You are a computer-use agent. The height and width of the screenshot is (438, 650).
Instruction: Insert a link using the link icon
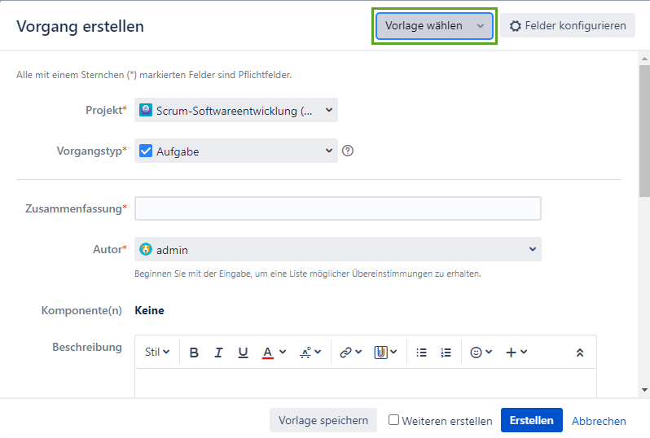click(x=345, y=353)
